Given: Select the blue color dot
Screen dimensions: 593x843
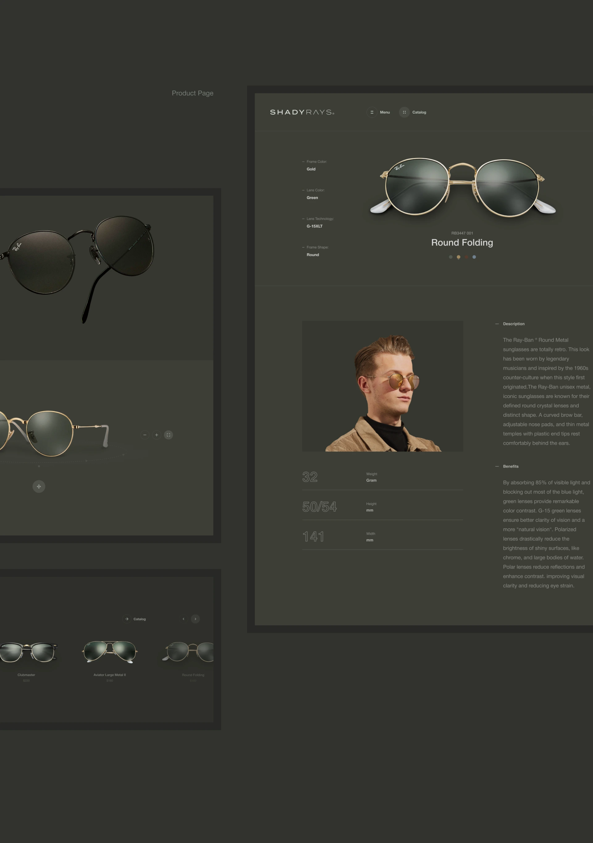Looking at the screenshot, I should (474, 257).
